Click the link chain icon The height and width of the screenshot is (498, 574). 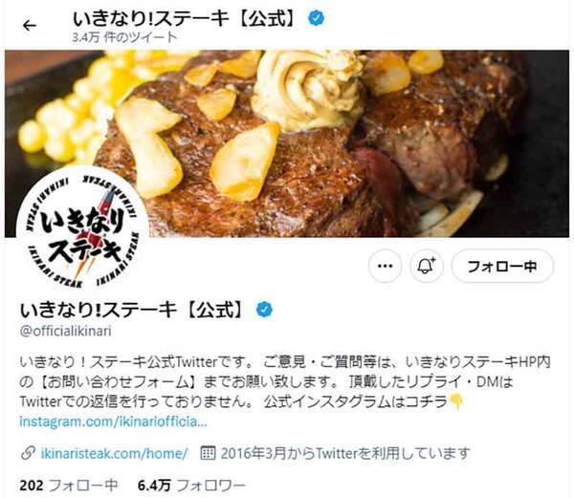tap(28, 453)
